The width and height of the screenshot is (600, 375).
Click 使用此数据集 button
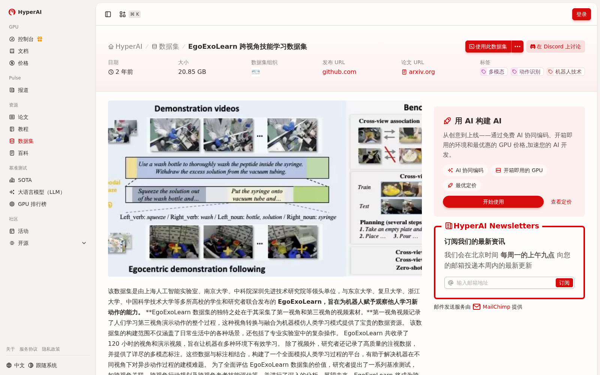point(488,46)
